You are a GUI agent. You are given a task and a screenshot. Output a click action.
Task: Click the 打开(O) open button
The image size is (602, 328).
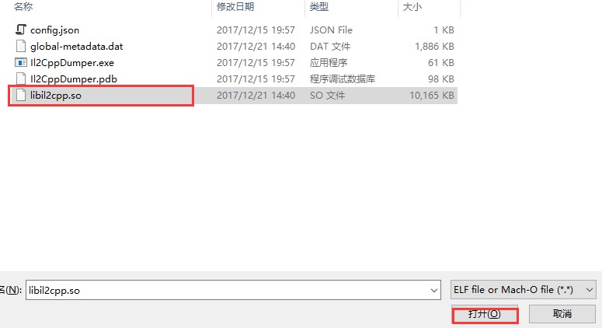click(485, 314)
